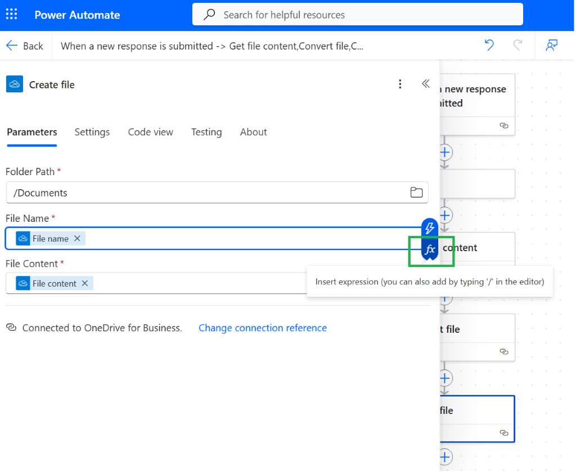The width and height of the screenshot is (576, 473).
Task: Insert dynamic content with lightning icon
Action: pyautogui.click(x=430, y=228)
